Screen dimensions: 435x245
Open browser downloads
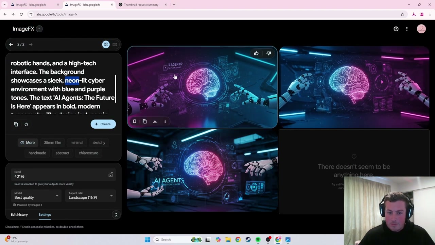point(414,14)
